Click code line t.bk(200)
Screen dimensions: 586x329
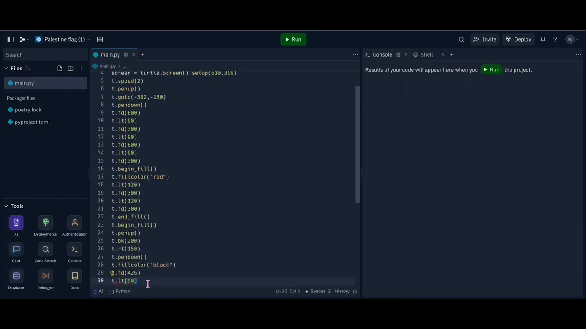coord(126,241)
